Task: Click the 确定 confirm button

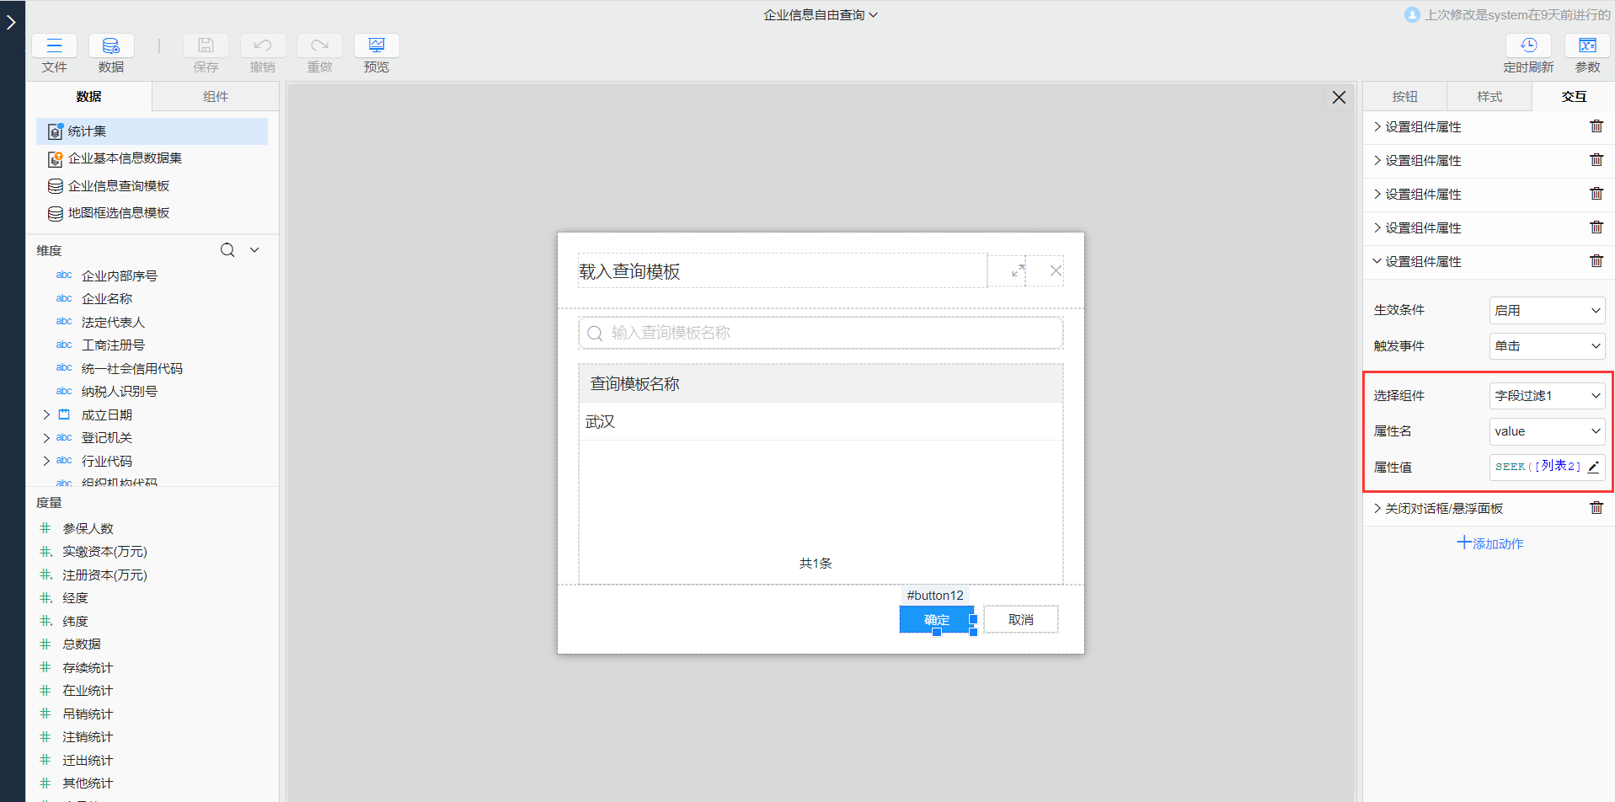Action: [935, 619]
